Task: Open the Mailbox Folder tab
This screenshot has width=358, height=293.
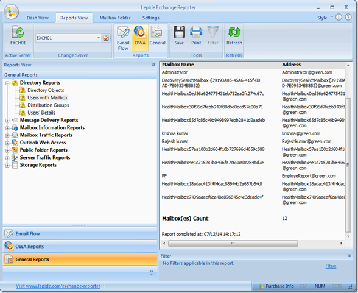Action: pos(115,18)
